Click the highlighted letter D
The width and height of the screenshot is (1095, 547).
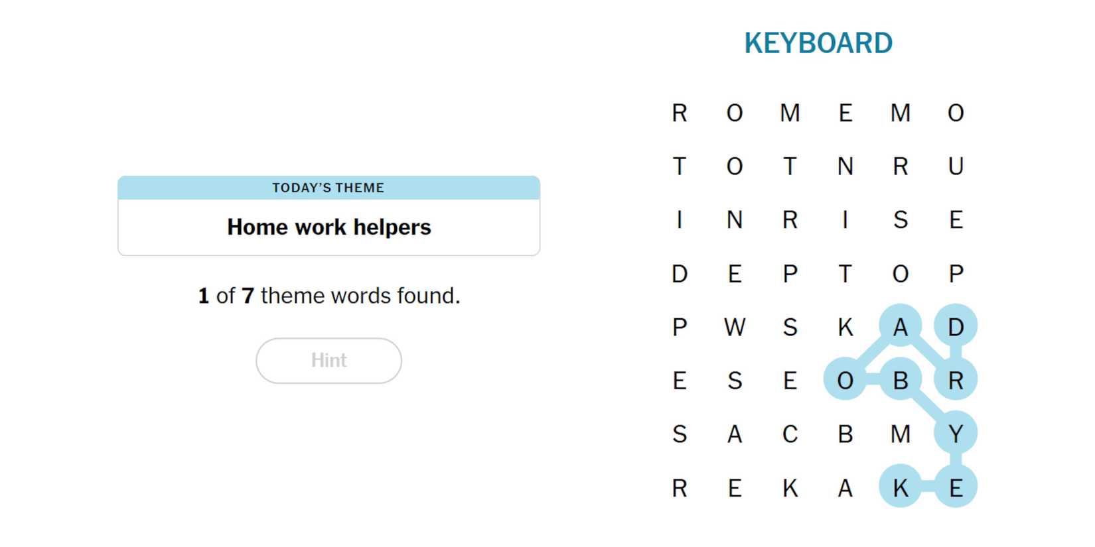(x=955, y=327)
